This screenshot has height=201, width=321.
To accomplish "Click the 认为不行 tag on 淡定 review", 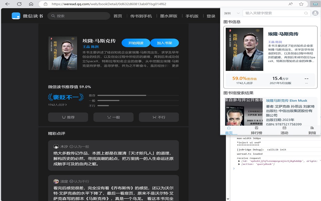I will pyautogui.click(x=79, y=181).
